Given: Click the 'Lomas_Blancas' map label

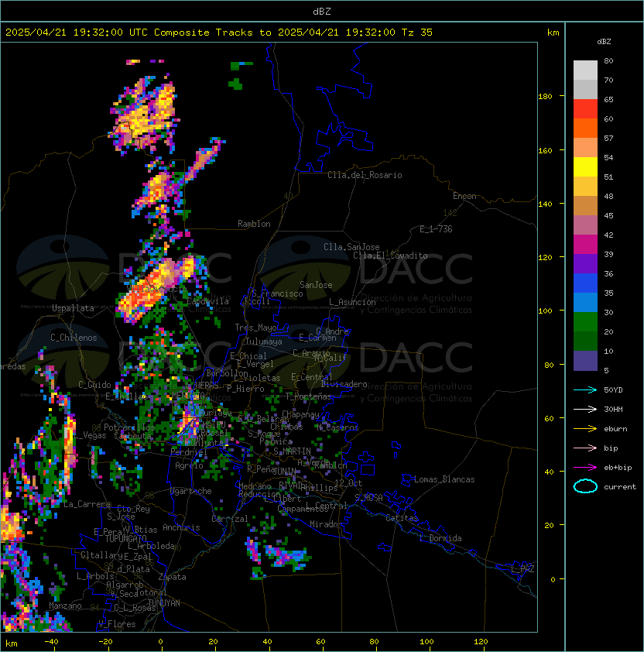Looking at the screenshot, I should click(x=444, y=479).
